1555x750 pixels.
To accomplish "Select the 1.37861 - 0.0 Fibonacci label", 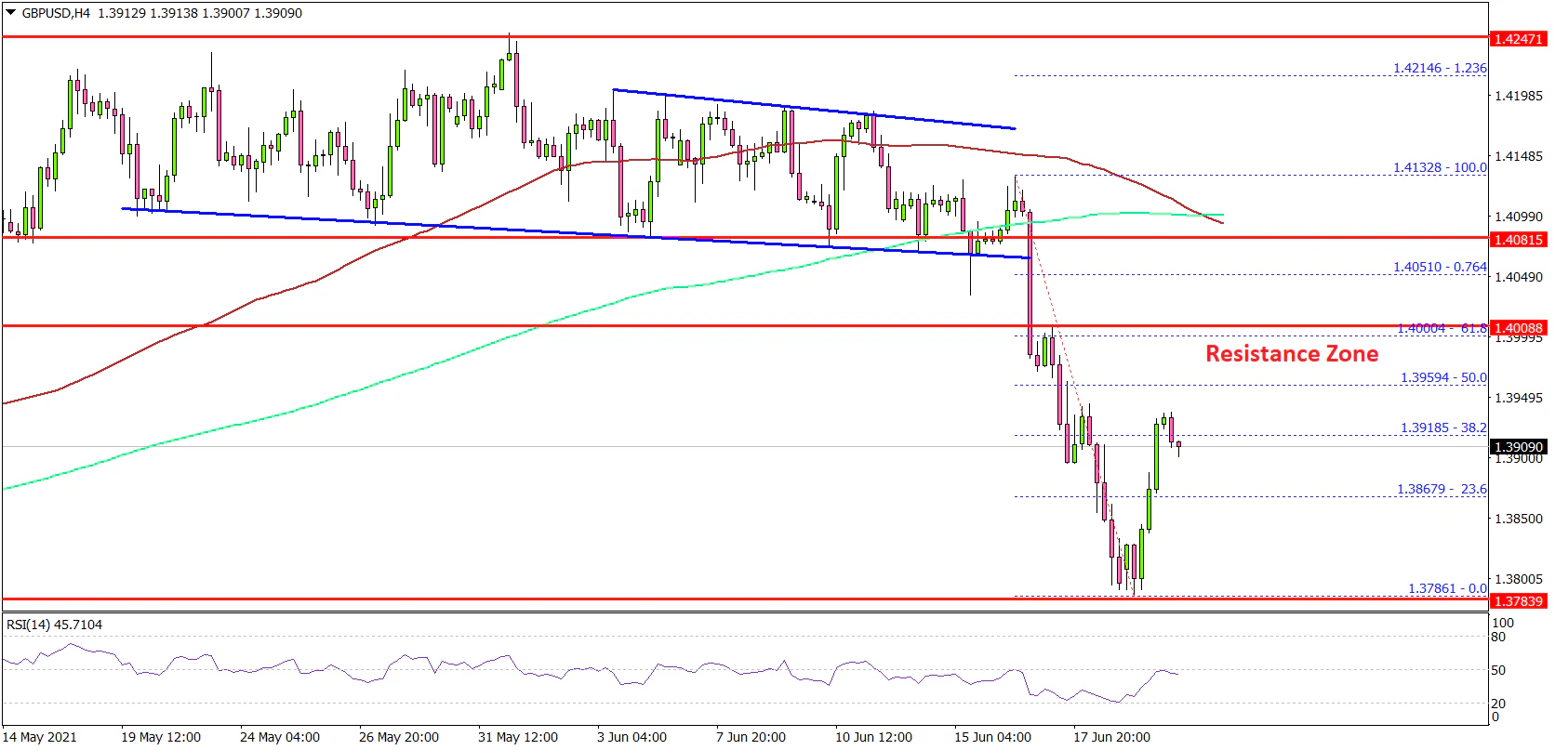I will (x=1446, y=589).
